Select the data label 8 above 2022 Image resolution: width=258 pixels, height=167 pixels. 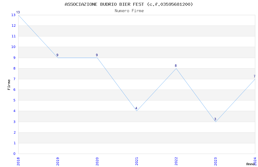[x=176, y=66]
